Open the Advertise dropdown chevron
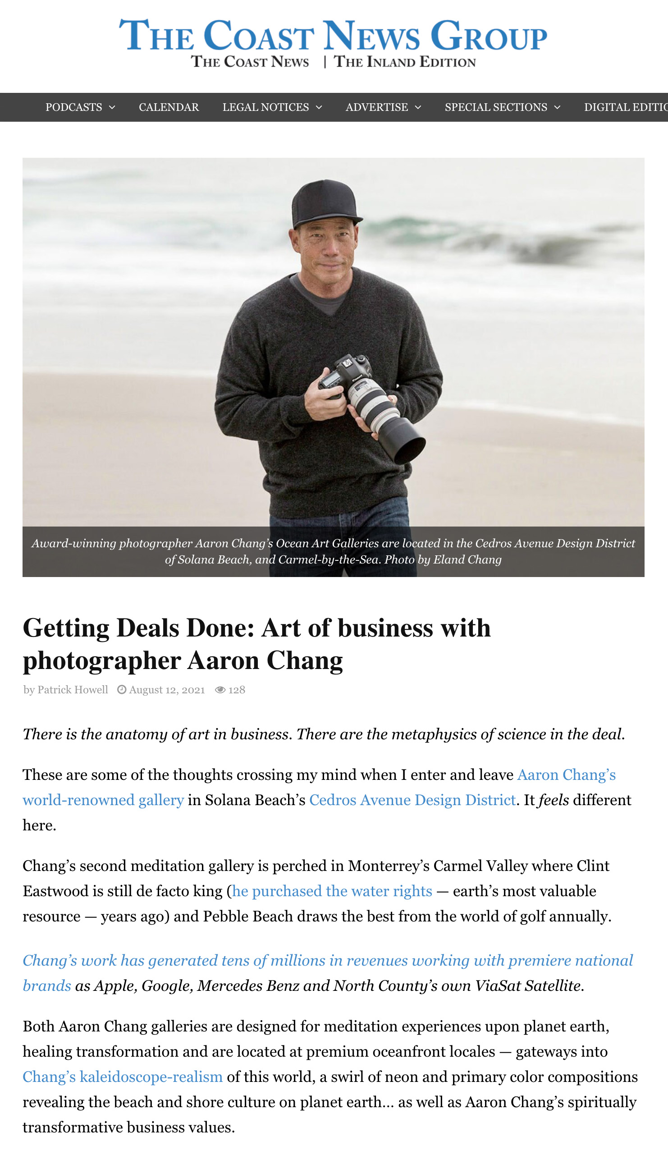This screenshot has height=1150, width=668. [x=418, y=107]
